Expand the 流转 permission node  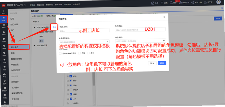(67, 85)
